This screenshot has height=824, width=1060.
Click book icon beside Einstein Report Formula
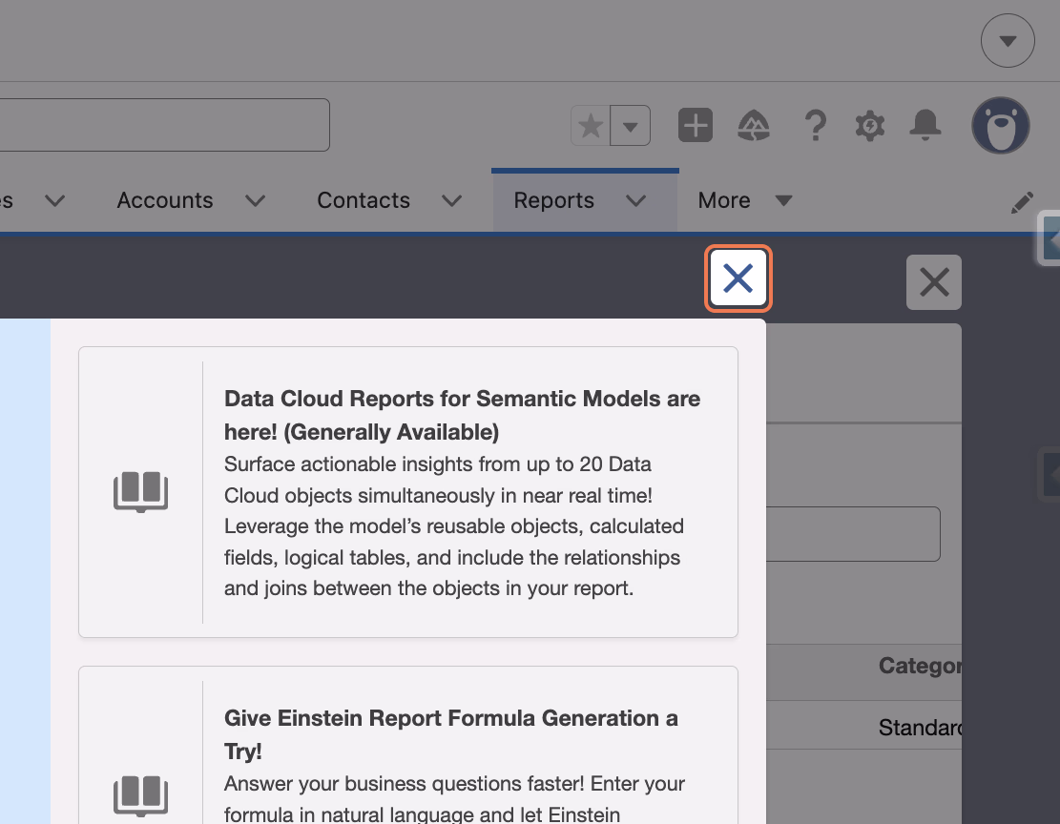point(140,795)
